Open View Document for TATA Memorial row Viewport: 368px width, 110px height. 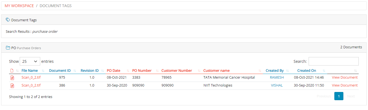point(344,78)
